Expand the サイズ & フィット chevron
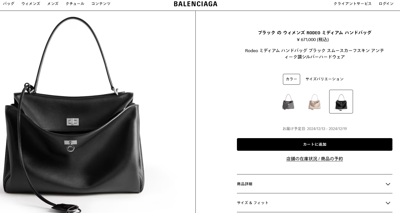Screen dimensions: 400x213 pos(388,203)
